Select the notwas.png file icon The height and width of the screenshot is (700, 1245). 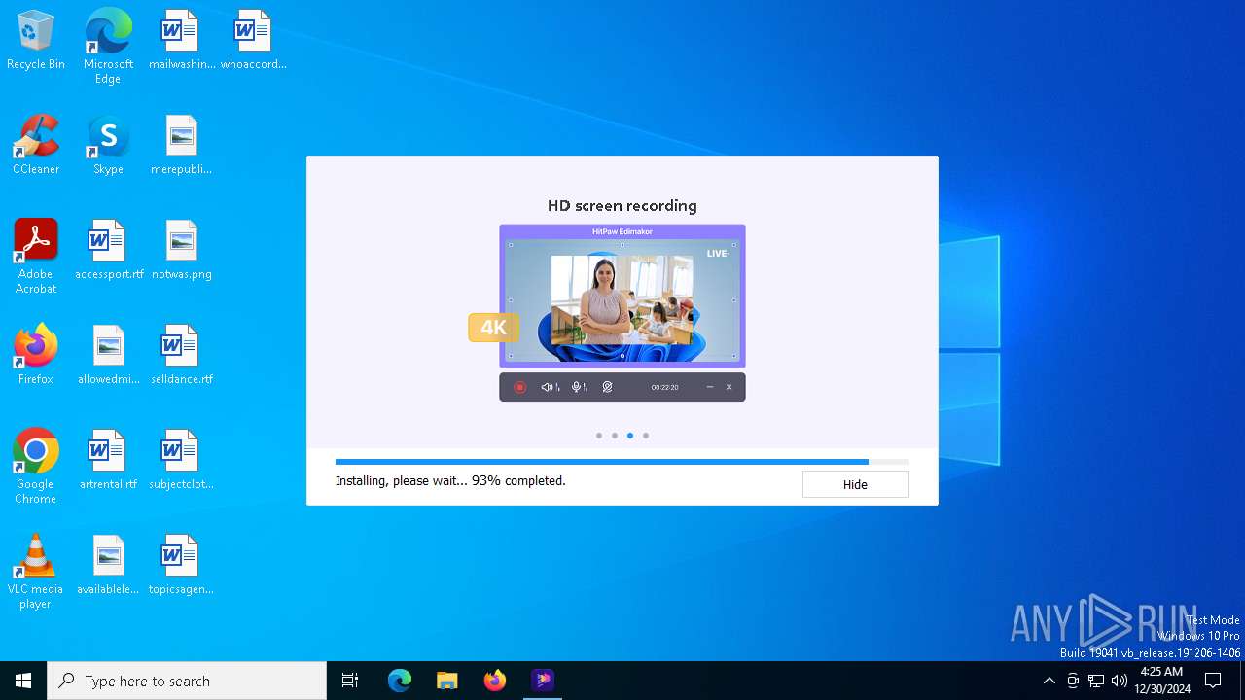pyautogui.click(x=181, y=250)
